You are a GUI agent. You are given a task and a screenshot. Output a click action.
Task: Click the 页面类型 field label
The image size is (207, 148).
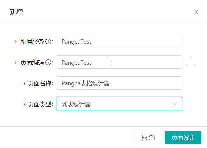tap(40, 104)
